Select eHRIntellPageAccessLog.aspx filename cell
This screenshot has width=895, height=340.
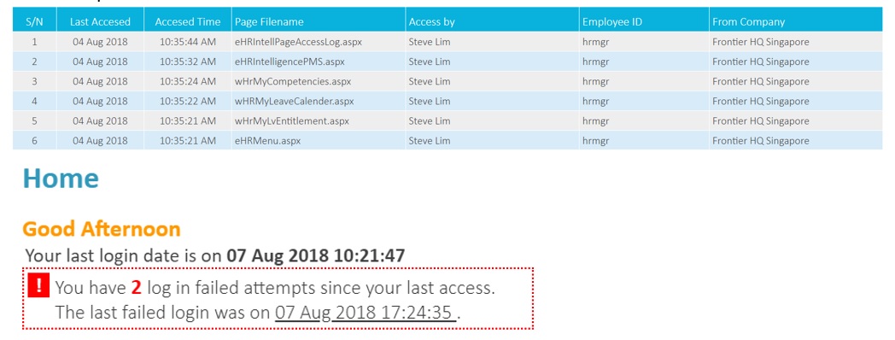(298, 42)
